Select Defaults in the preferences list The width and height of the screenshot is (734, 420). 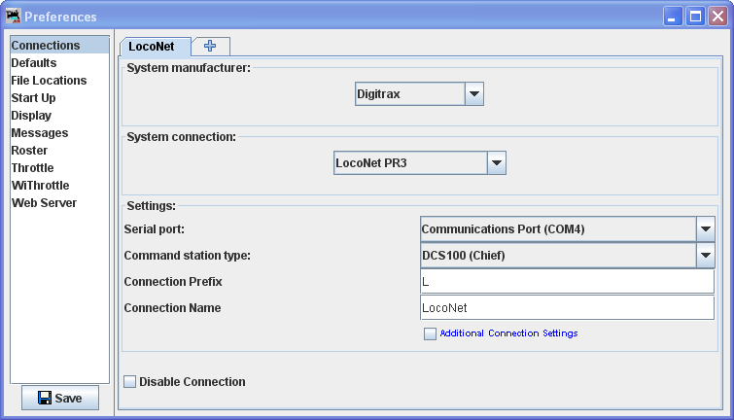tap(34, 63)
